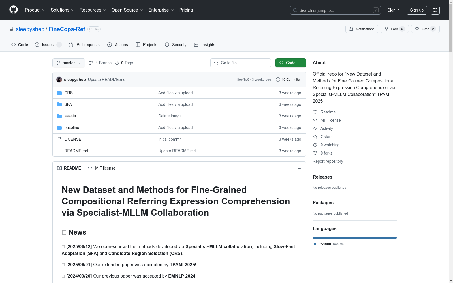Expand the Resources menu
The width and height of the screenshot is (453, 283).
click(x=93, y=10)
